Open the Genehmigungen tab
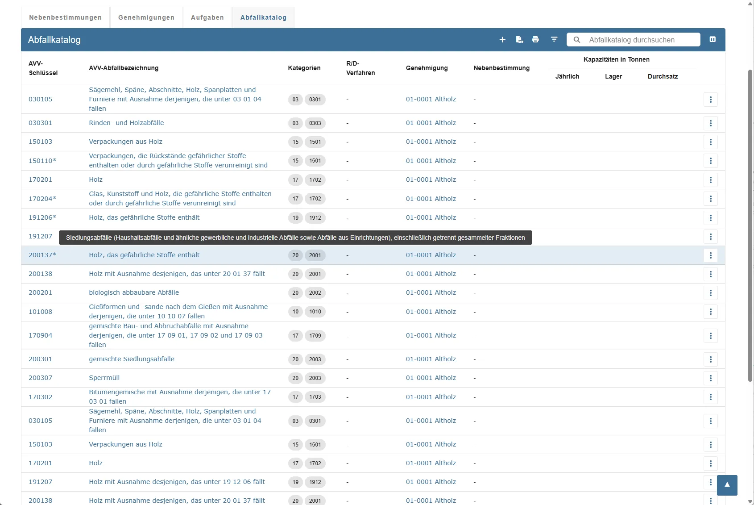This screenshot has width=754, height=505. point(146,17)
